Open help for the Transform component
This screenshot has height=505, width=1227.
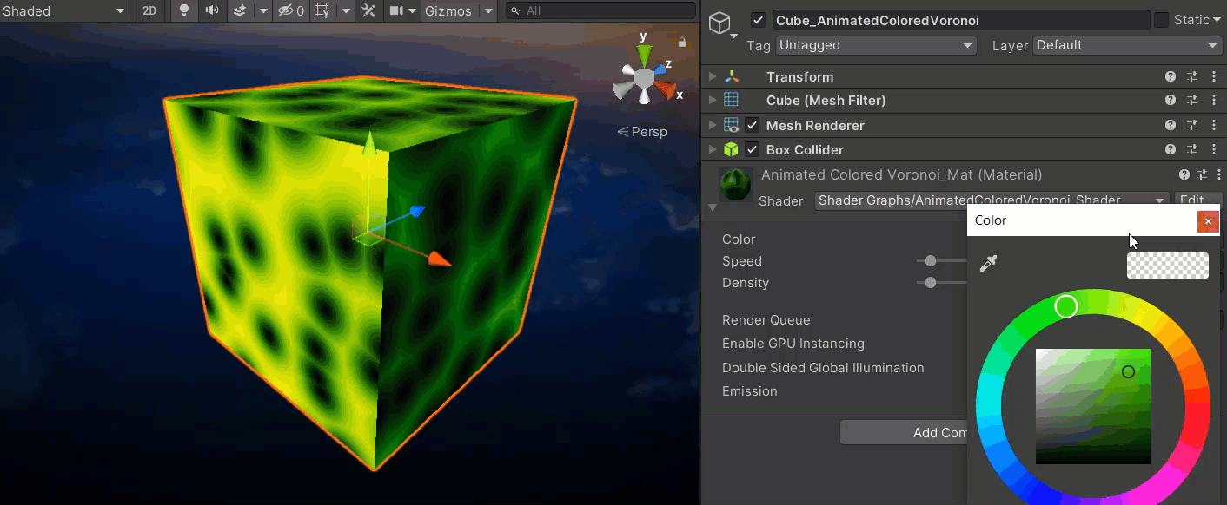click(1171, 76)
